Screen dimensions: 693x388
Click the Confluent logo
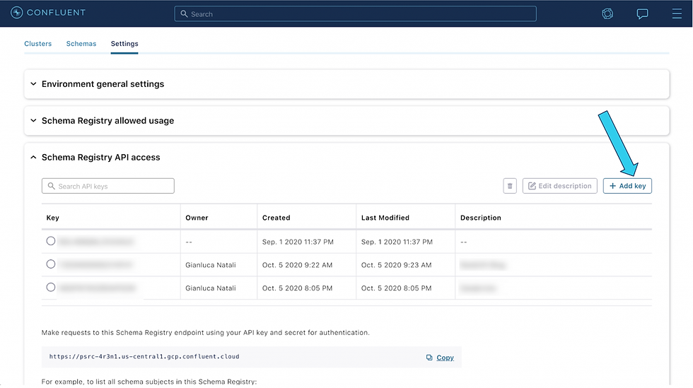tap(48, 13)
